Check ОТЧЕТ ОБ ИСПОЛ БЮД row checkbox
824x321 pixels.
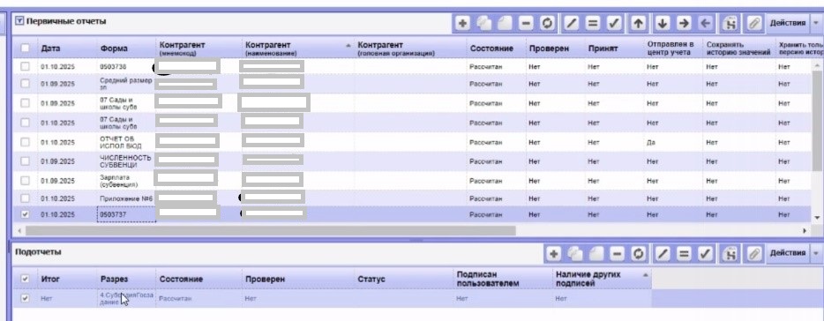(x=25, y=142)
